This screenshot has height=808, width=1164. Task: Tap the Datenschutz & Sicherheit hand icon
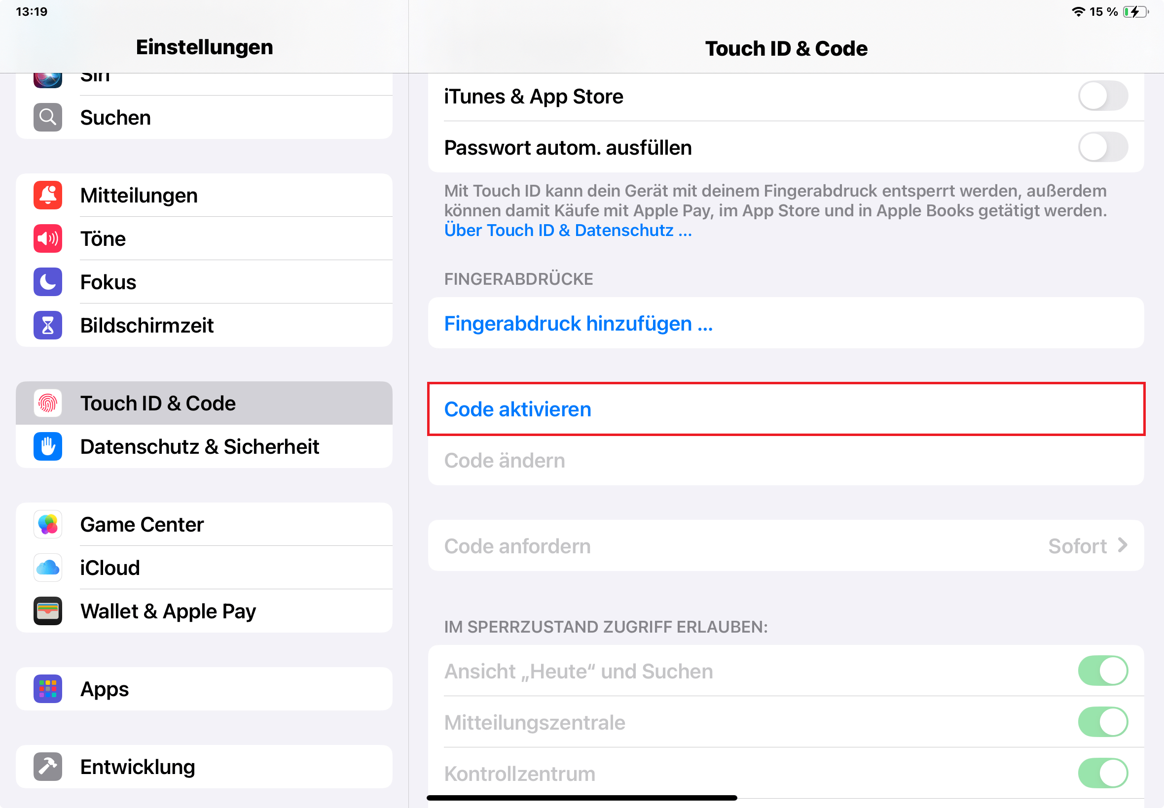click(48, 446)
